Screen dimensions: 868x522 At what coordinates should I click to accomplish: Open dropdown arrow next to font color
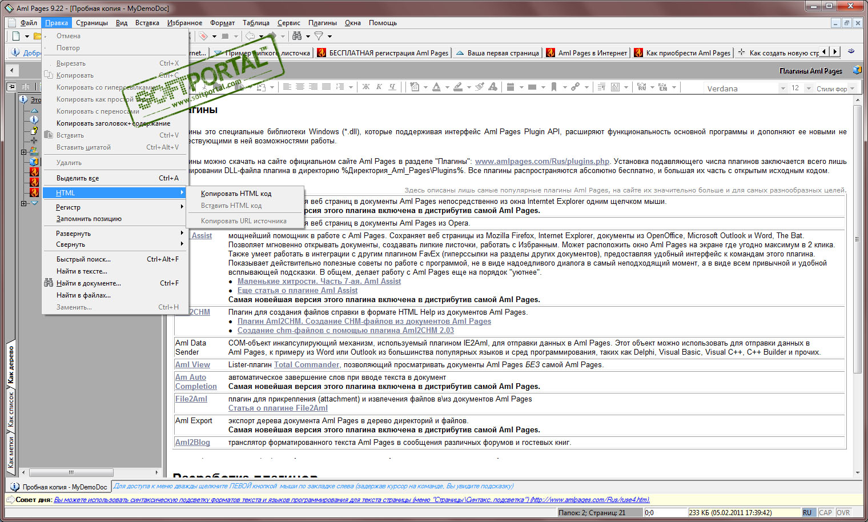447,87
